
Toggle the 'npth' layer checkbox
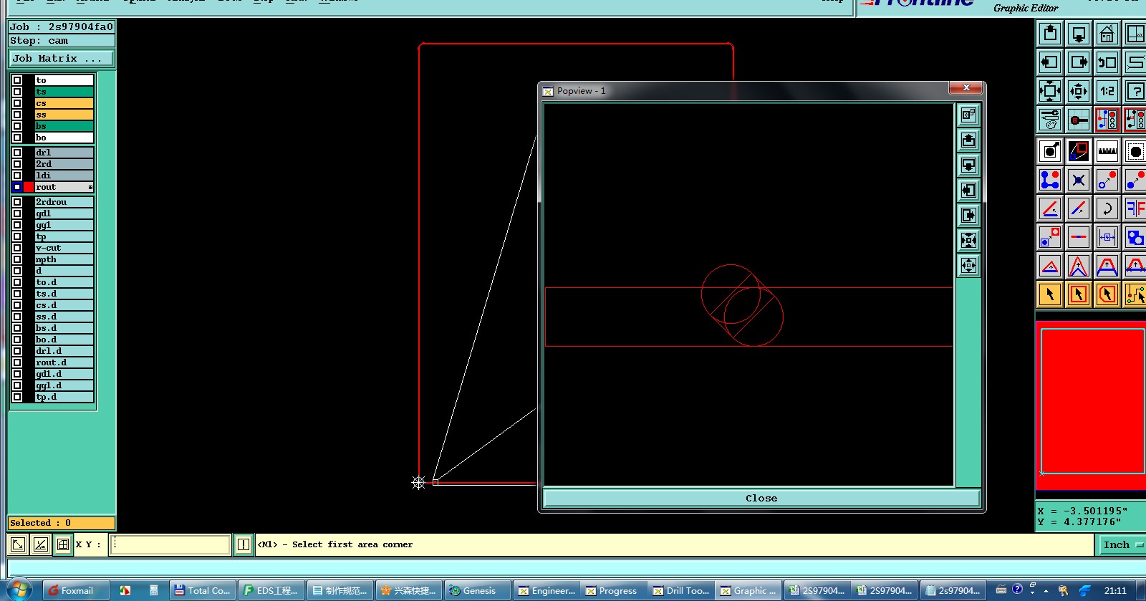[x=17, y=259]
